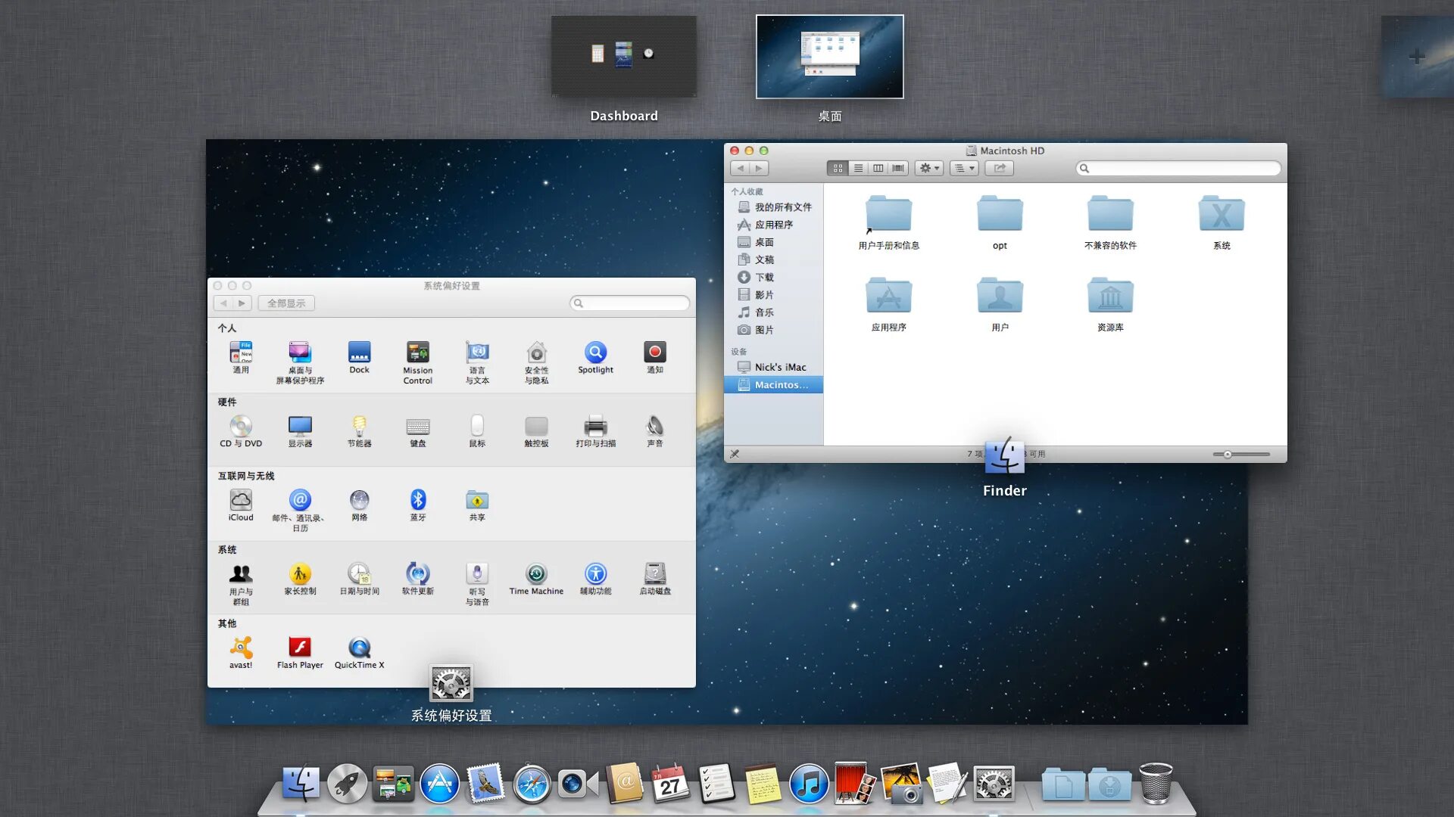Select Nick's iMac in Finder sidebar
Image resolution: width=1454 pixels, height=817 pixels.
779,367
